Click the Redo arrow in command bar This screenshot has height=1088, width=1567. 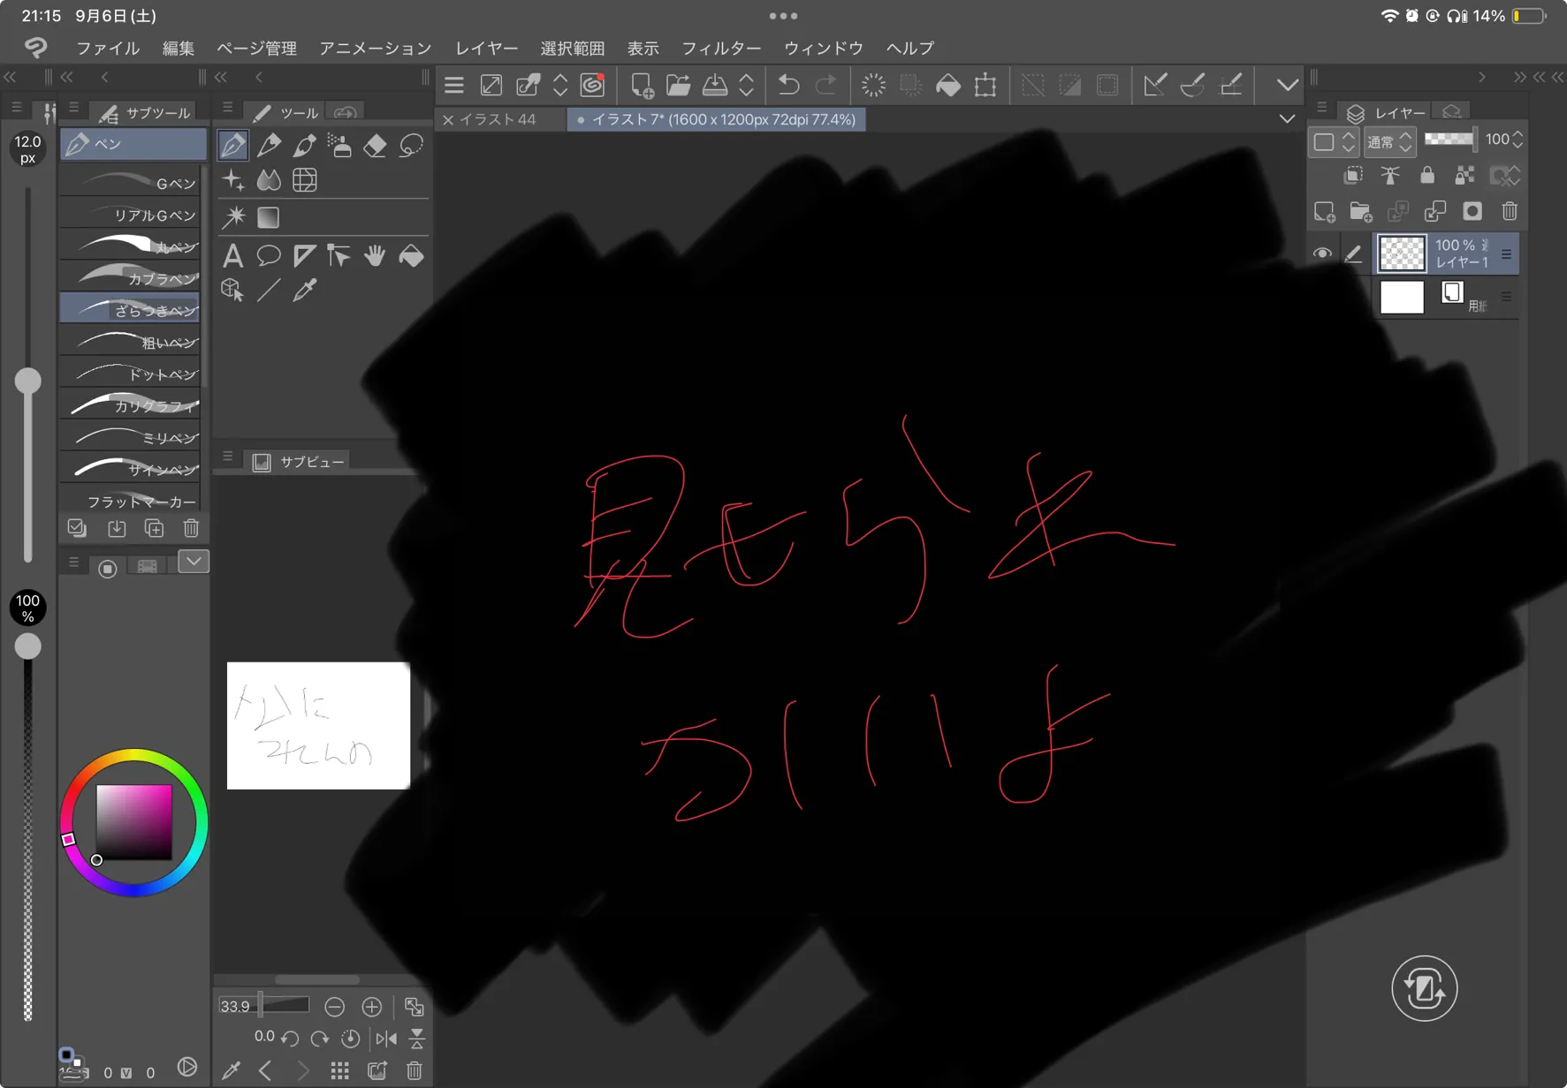click(x=826, y=85)
